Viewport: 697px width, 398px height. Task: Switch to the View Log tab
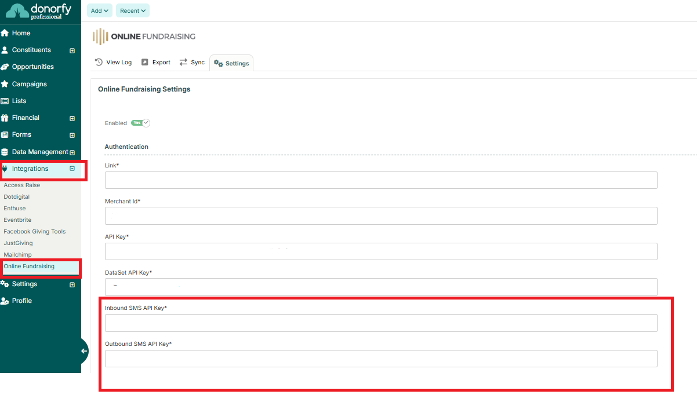113,62
